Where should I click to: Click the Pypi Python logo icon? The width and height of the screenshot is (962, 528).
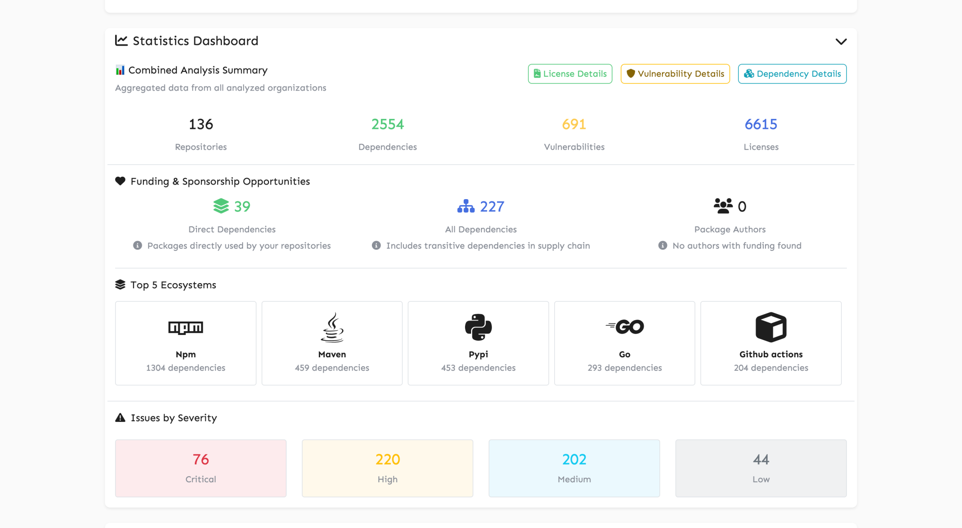[x=478, y=327]
